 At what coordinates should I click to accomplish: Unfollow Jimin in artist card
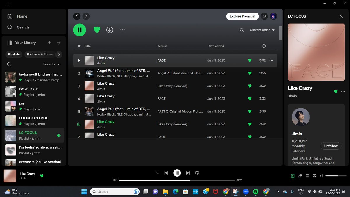pos(331,146)
